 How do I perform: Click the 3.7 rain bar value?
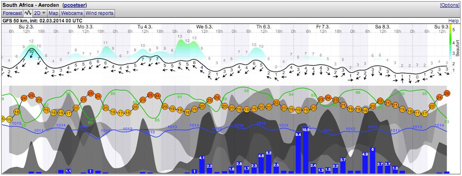tap(342, 160)
